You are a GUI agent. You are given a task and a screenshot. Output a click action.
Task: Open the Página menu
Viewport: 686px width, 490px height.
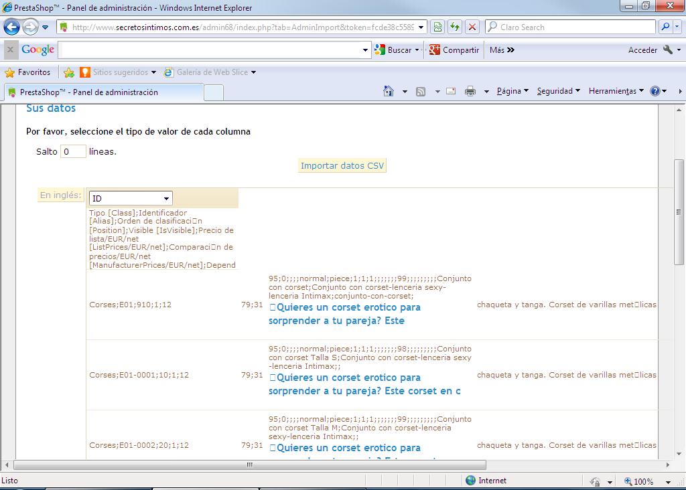click(512, 91)
